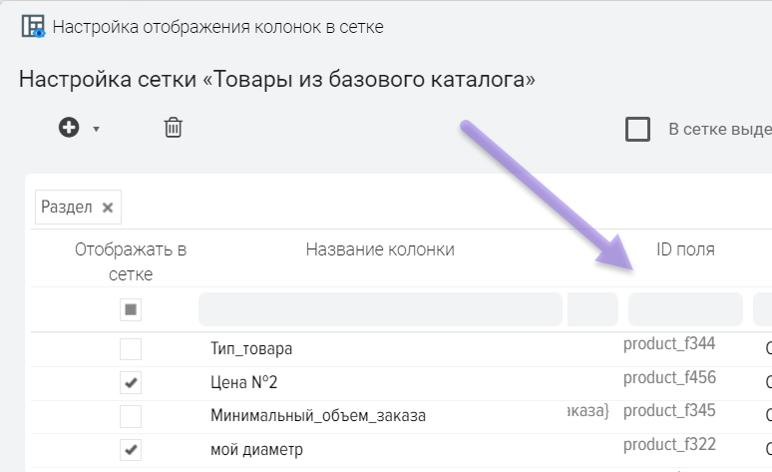Remove the Раздел grouping tag
The image size is (772, 472).
(108, 208)
